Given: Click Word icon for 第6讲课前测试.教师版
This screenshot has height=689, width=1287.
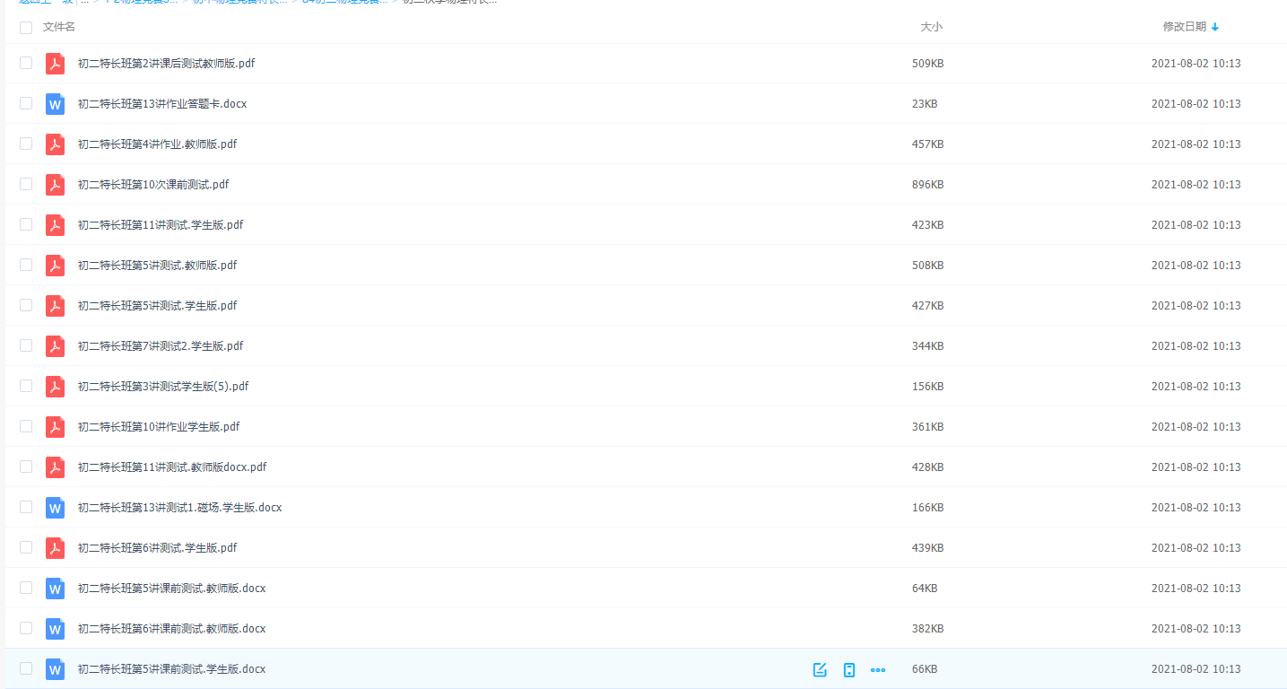Looking at the screenshot, I should tap(56, 629).
